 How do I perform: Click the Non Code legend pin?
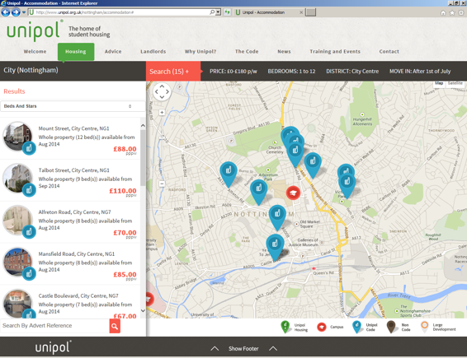pyautogui.click(x=391, y=327)
